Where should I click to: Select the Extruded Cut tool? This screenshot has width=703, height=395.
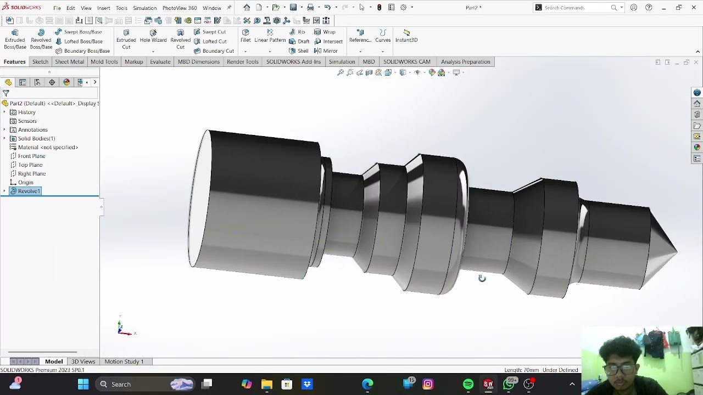[126, 39]
